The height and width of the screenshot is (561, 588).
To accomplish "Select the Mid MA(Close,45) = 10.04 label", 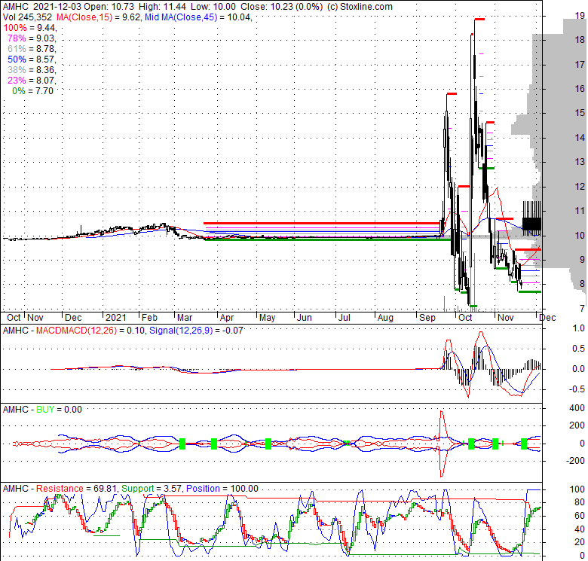I will [x=198, y=17].
